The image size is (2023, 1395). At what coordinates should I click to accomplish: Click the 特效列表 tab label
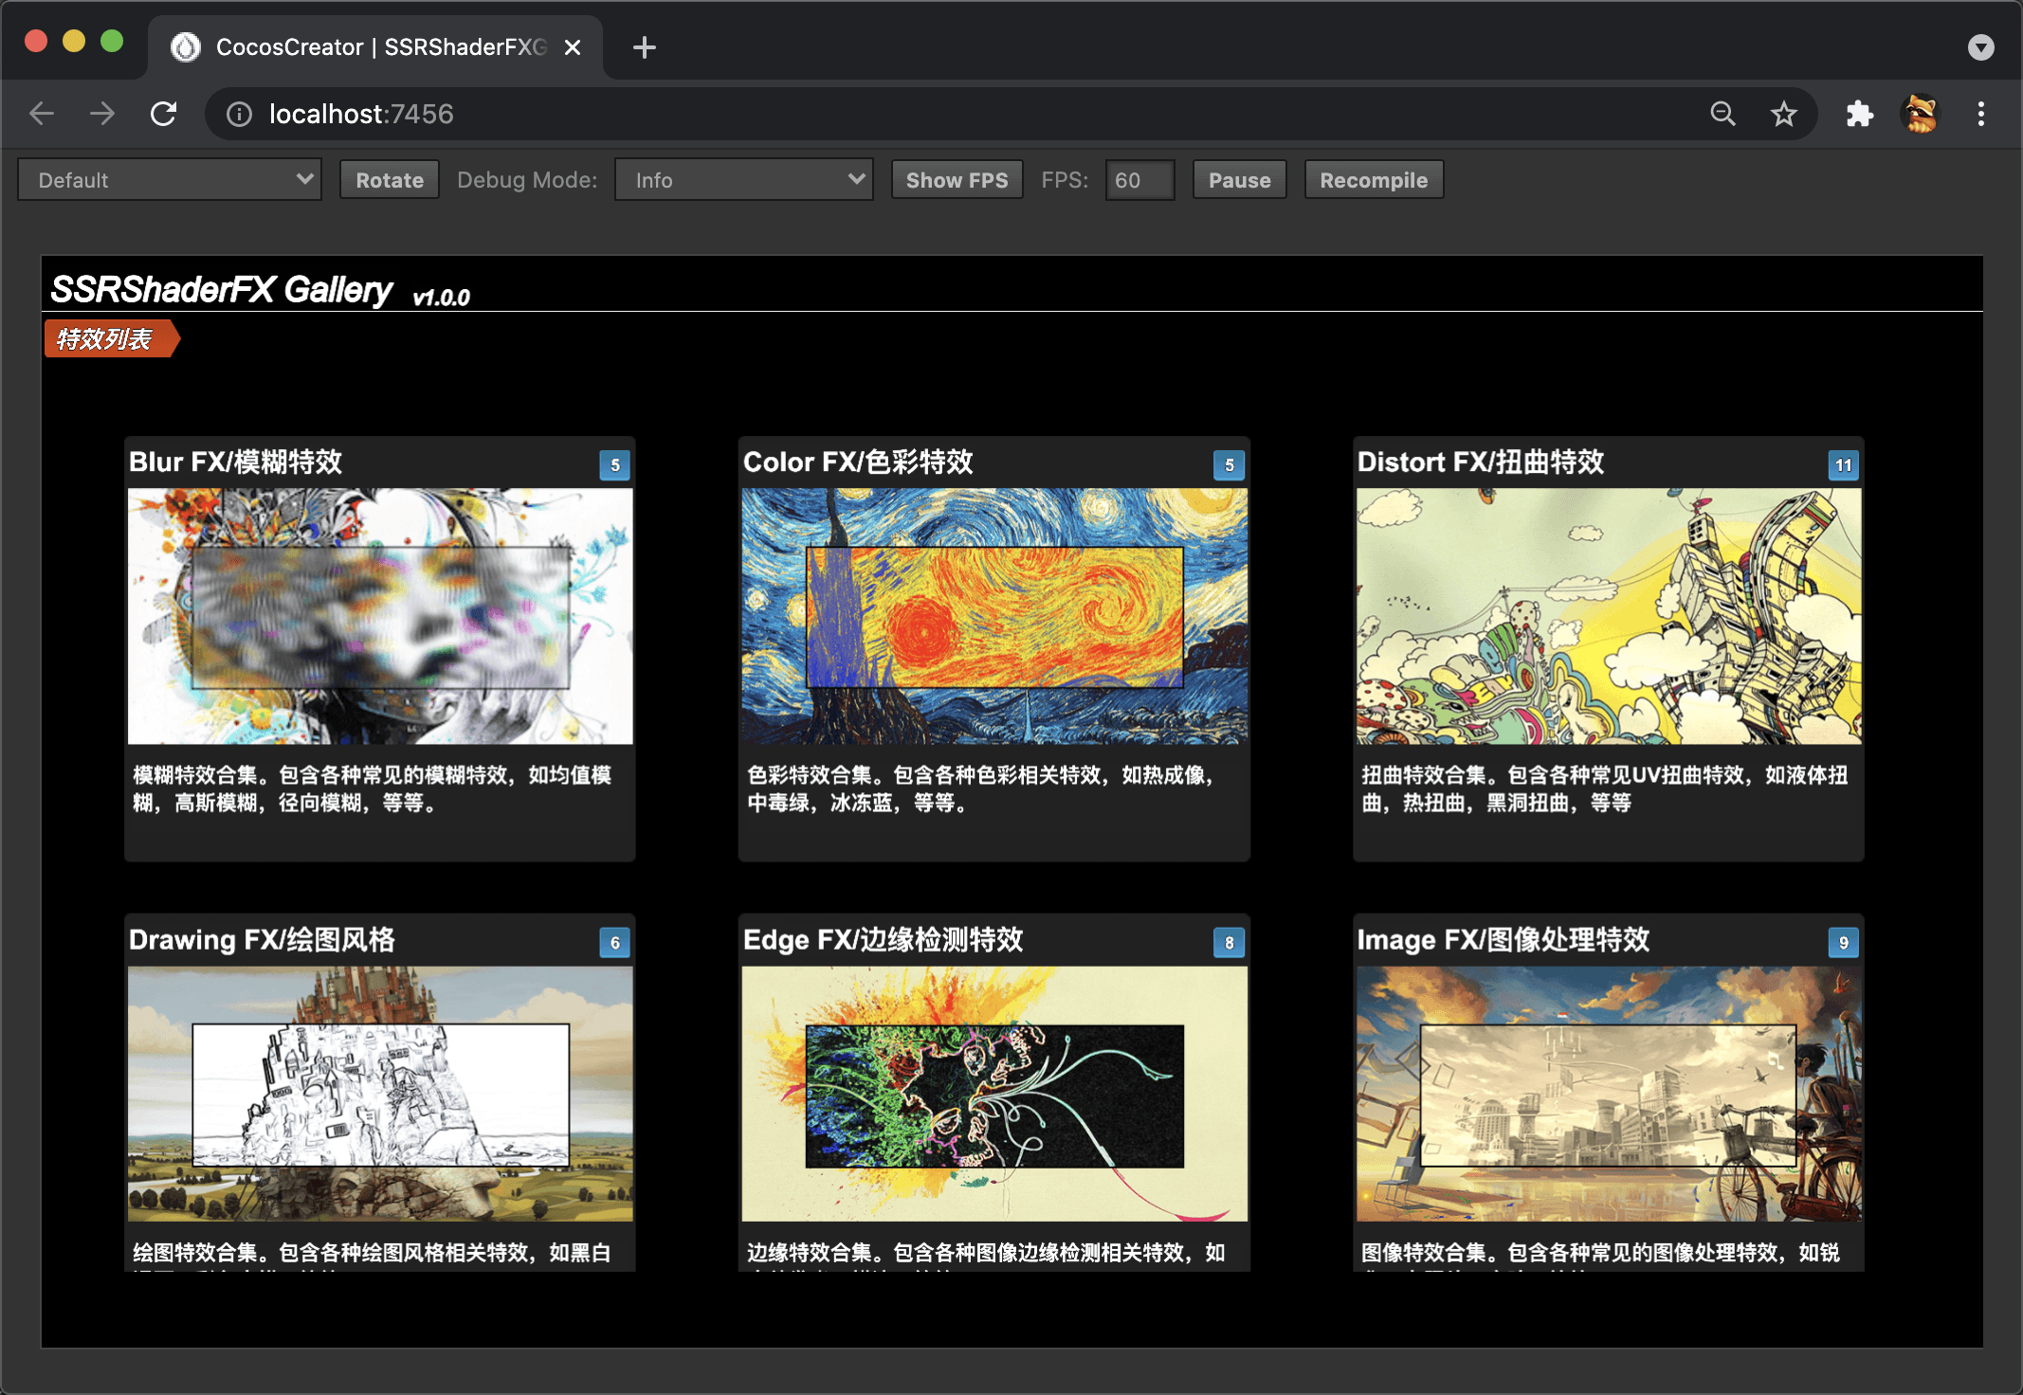click(x=106, y=338)
